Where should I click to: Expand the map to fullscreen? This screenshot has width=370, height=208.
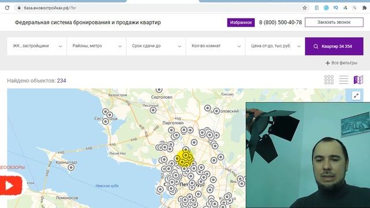[x=356, y=95]
